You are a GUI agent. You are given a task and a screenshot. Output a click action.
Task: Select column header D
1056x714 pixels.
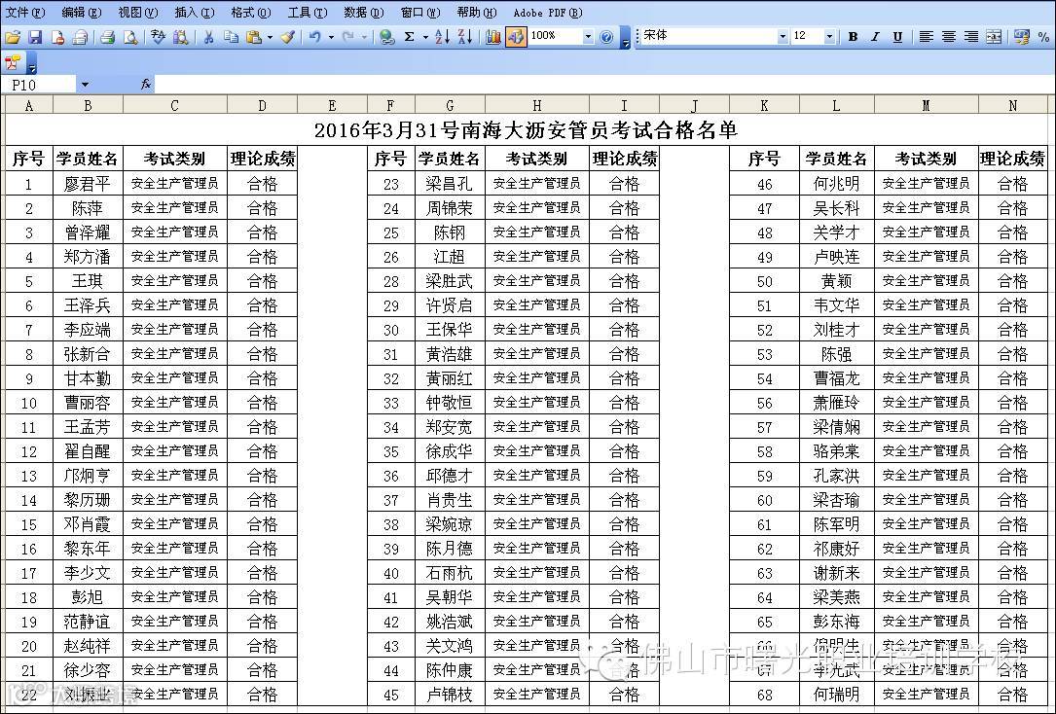point(262,105)
